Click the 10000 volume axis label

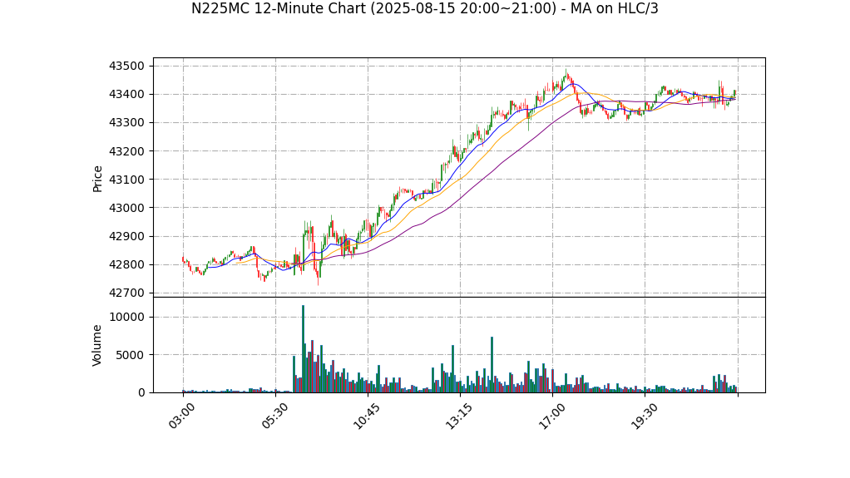coord(127,317)
